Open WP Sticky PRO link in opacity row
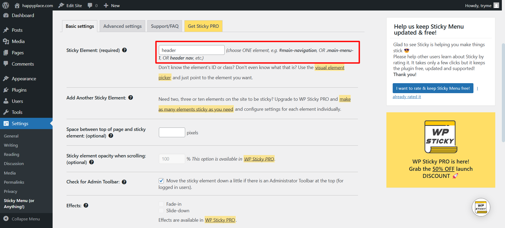 [259, 159]
